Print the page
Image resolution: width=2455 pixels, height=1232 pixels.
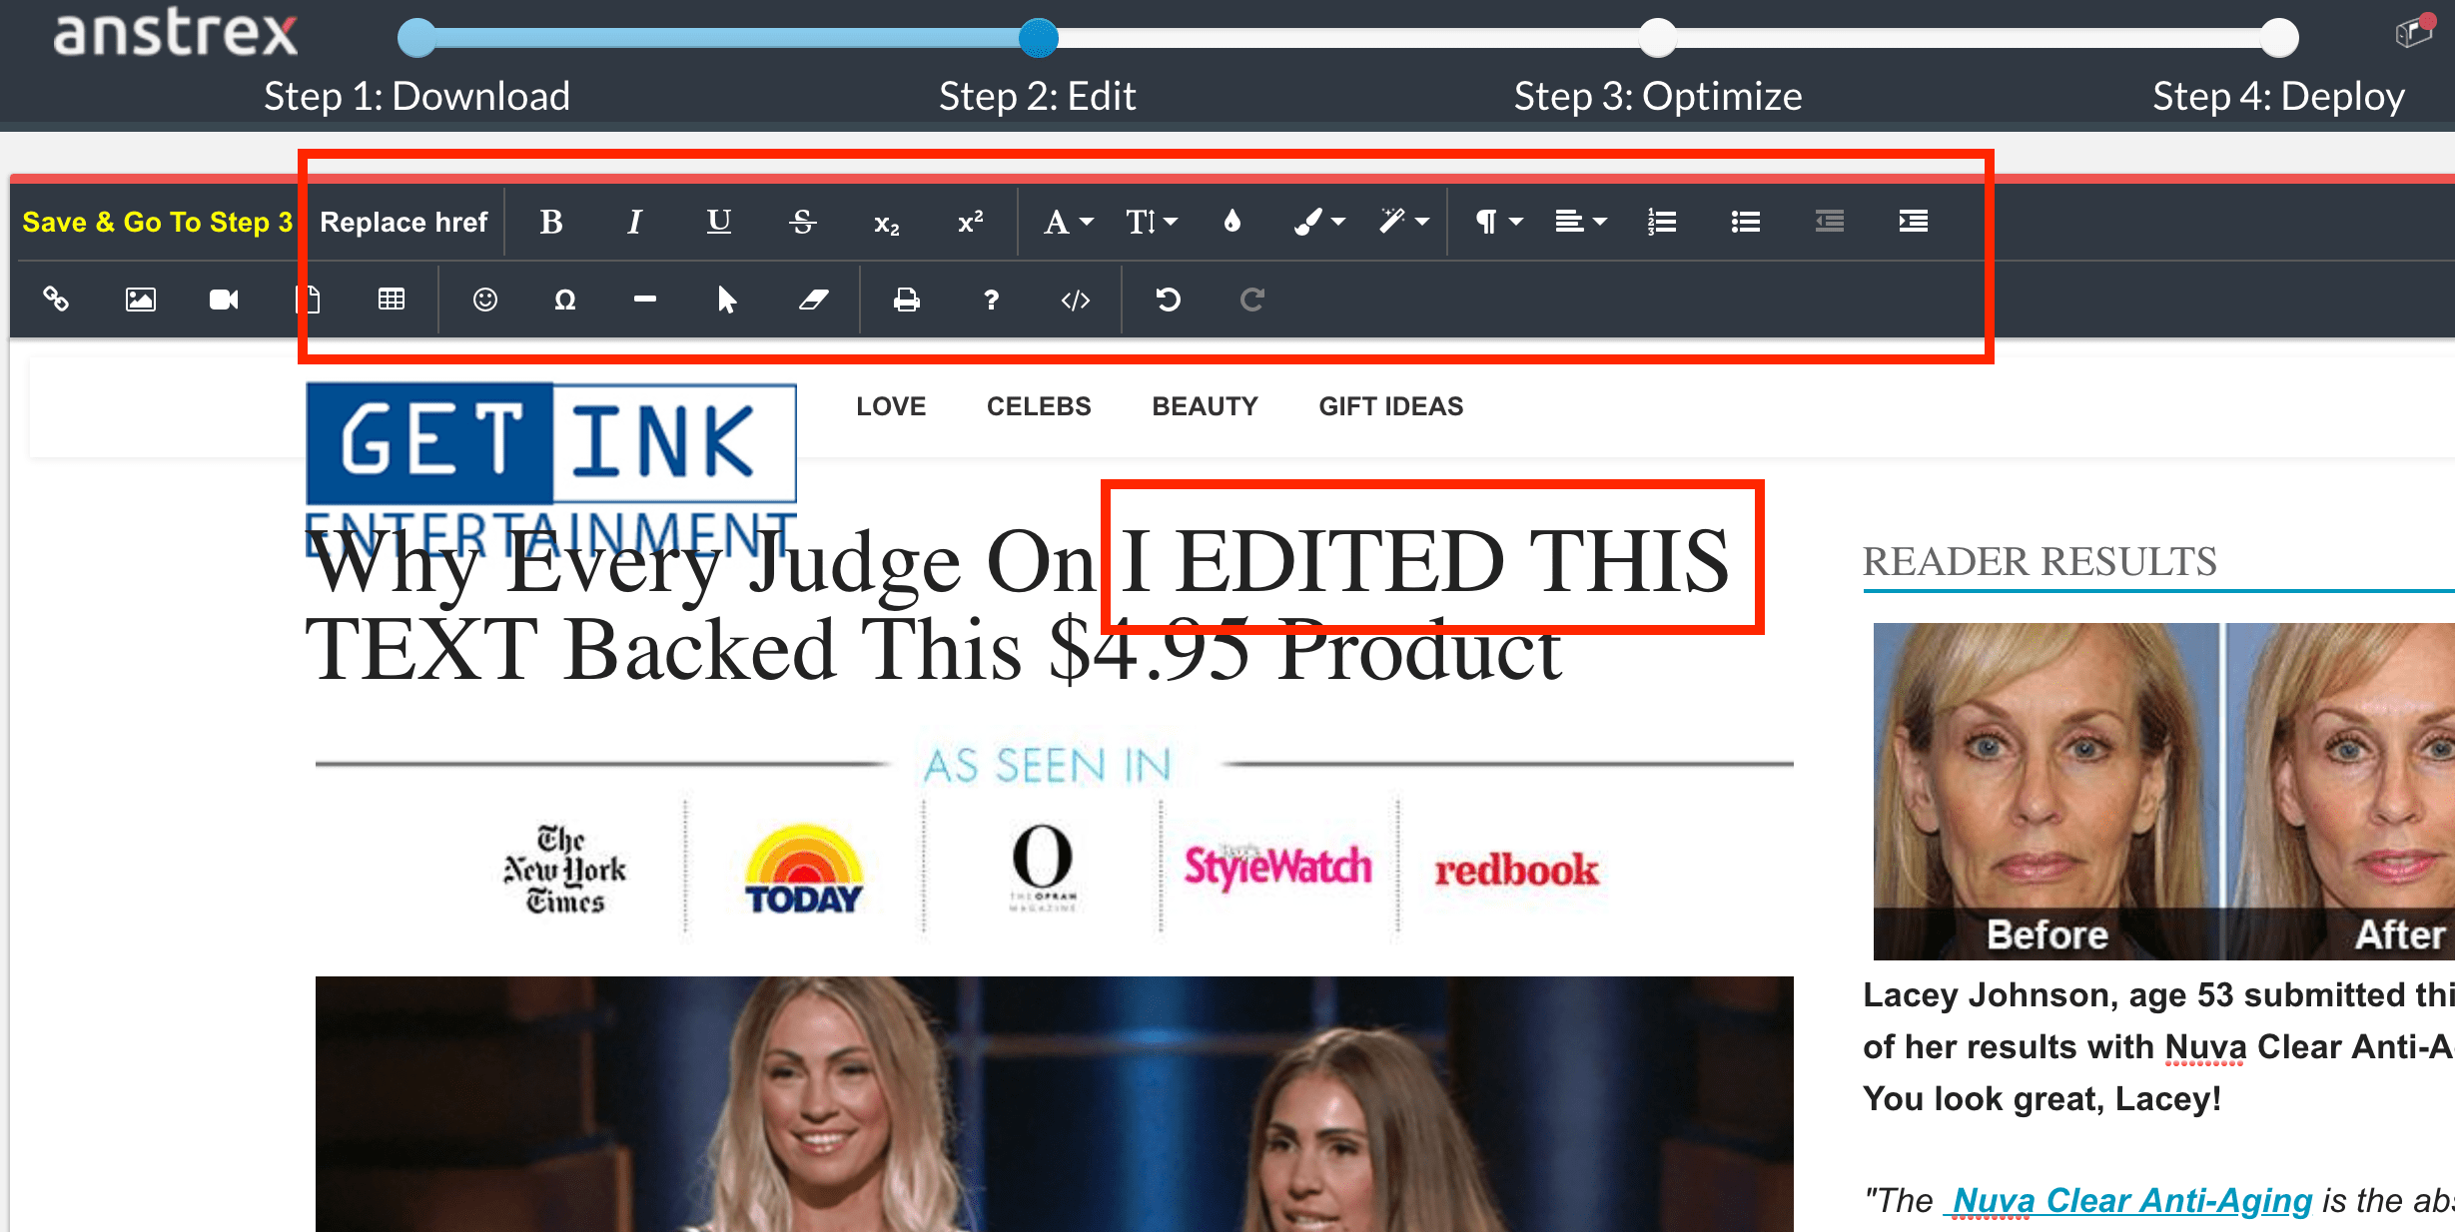pyautogui.click(x=907, y=300)
